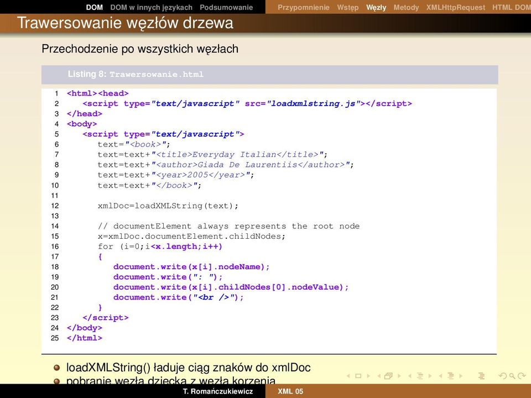Click the subsection navigation icon

[x=420, y=376]
